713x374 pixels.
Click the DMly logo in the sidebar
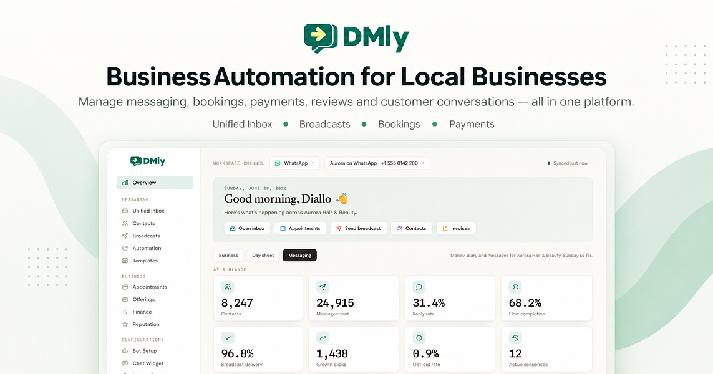click(148, 161)
